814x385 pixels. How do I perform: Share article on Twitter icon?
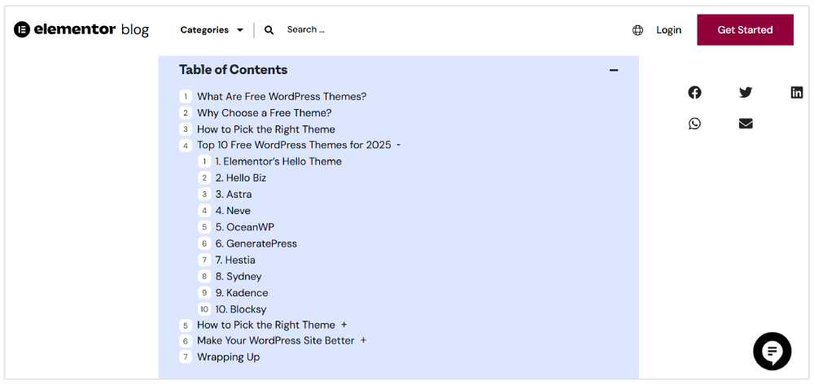[x=746, y=92]
